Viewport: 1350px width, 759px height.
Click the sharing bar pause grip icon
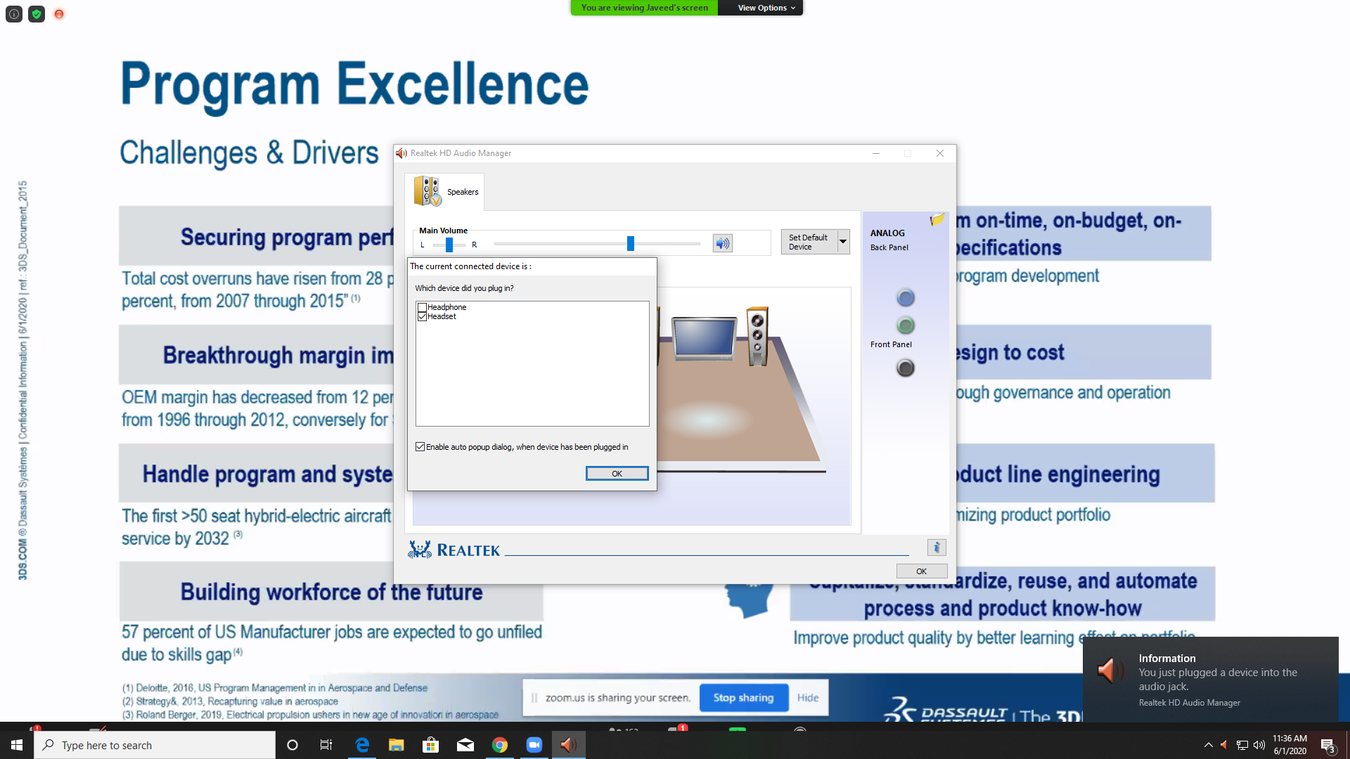pyautogui.click(x=534, y=698)
